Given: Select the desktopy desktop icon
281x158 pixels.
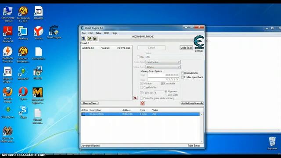Looking at the screenshot, I should point(23,33).
